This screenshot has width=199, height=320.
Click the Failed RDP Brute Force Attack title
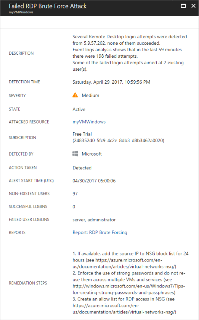tap(48, 6)
